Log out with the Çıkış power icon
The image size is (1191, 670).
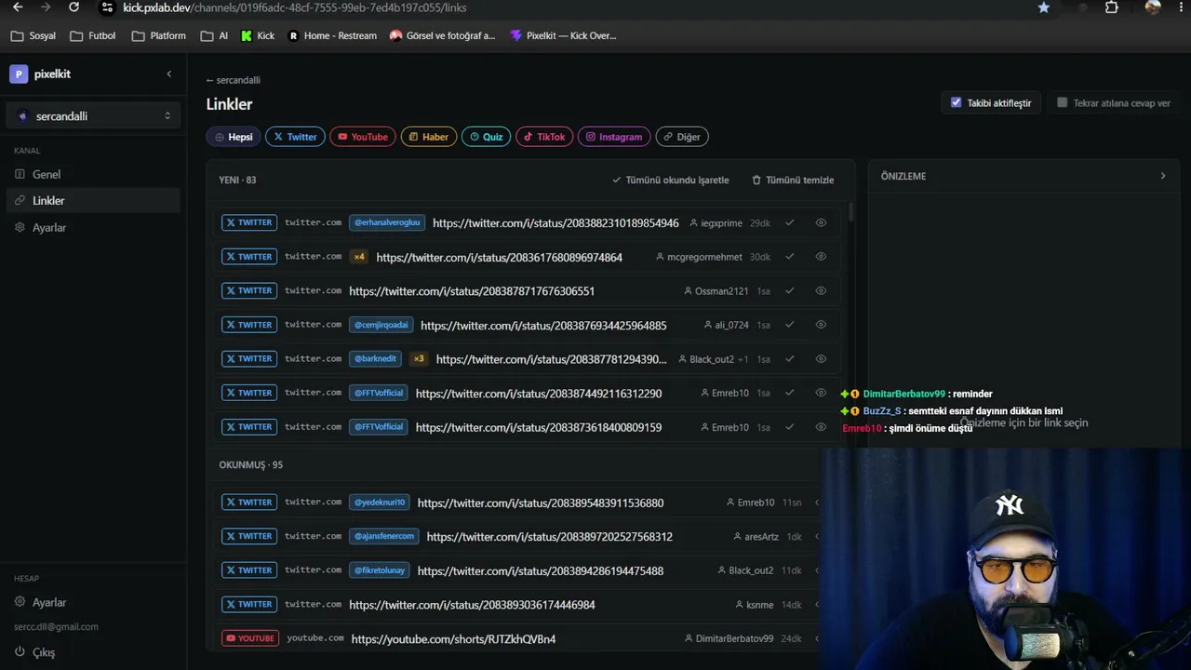[x=20, y=652]
